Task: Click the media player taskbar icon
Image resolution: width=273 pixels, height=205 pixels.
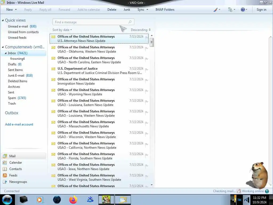Action: pos(40,200)
